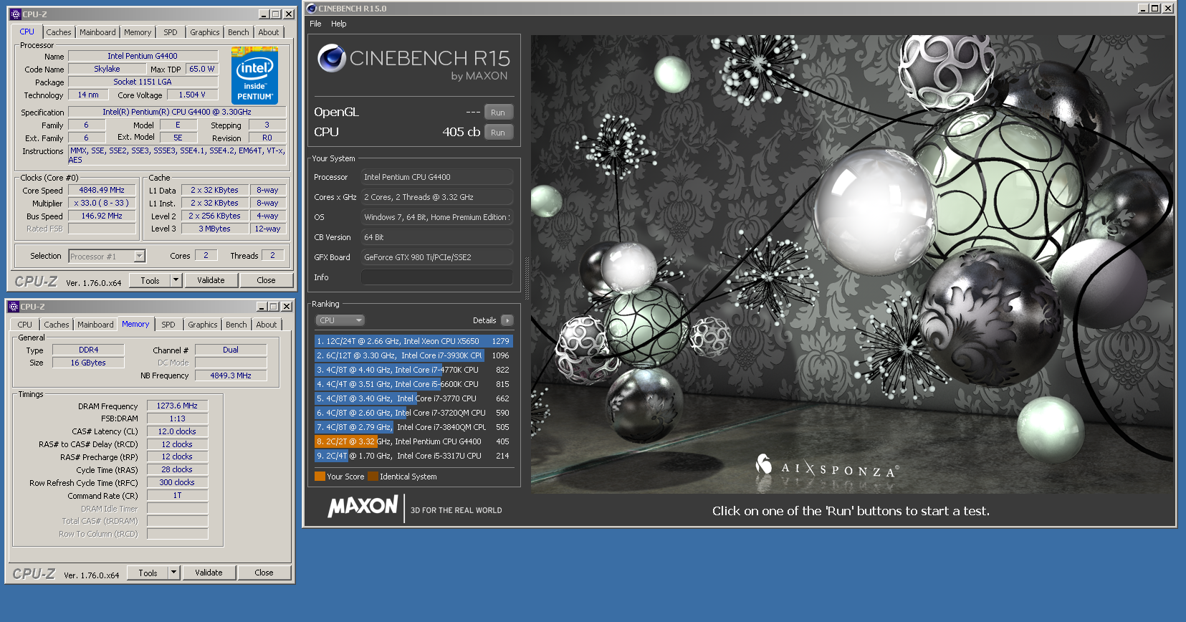
Task: Run the OpenGL benchmark
Action: (x=498, y=113)
